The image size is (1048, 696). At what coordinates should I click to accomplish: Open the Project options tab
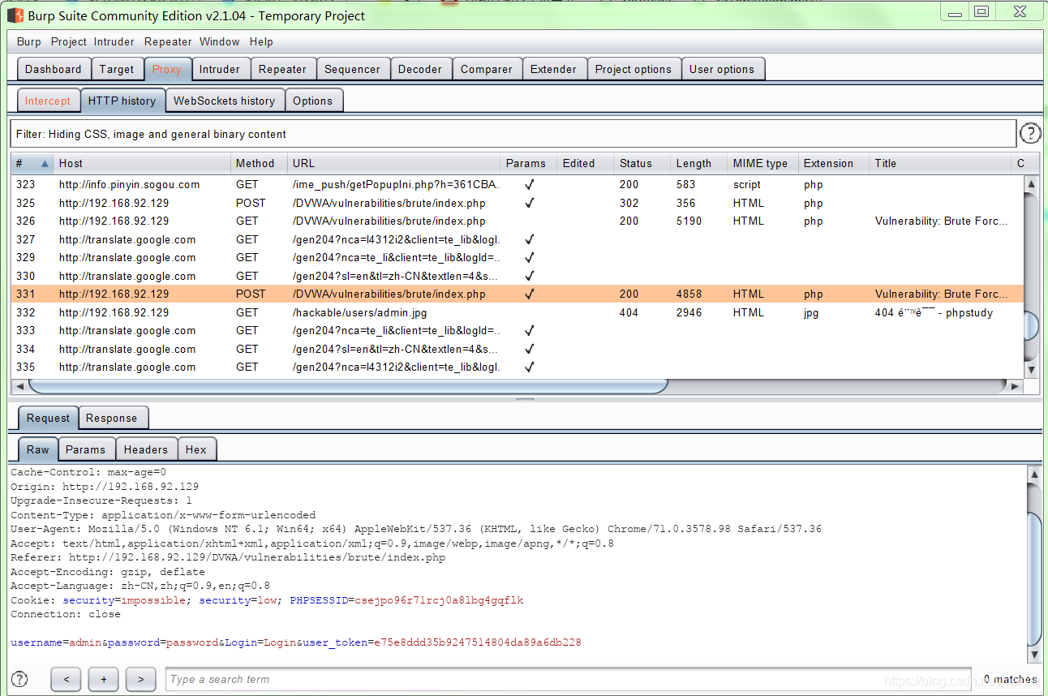point(634,69)
